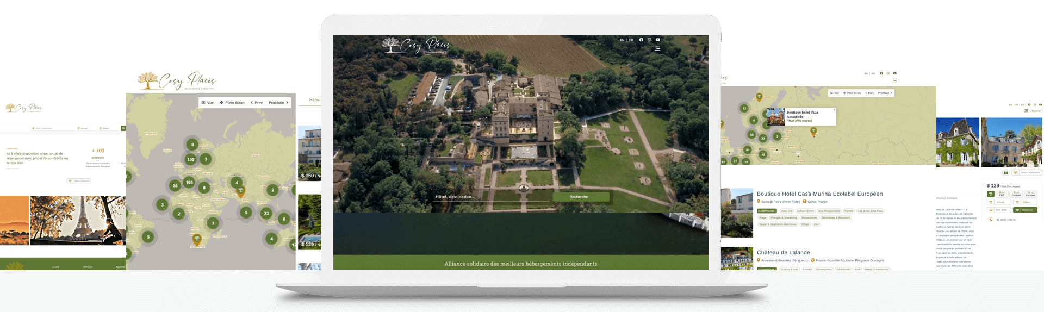Select cluster marker 159 on world map
This screenshot has width=1044, height=312.
click(x=190, y=159)
